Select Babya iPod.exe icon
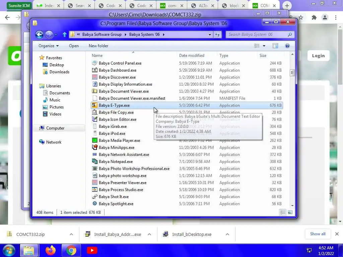 pyautogui.click(x=94, y=133)
